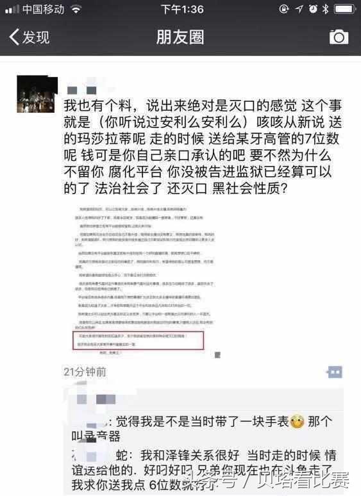Screen dimensions: 361x496
Task: Tap the alarm clock status icon
Action: (313, 9)
